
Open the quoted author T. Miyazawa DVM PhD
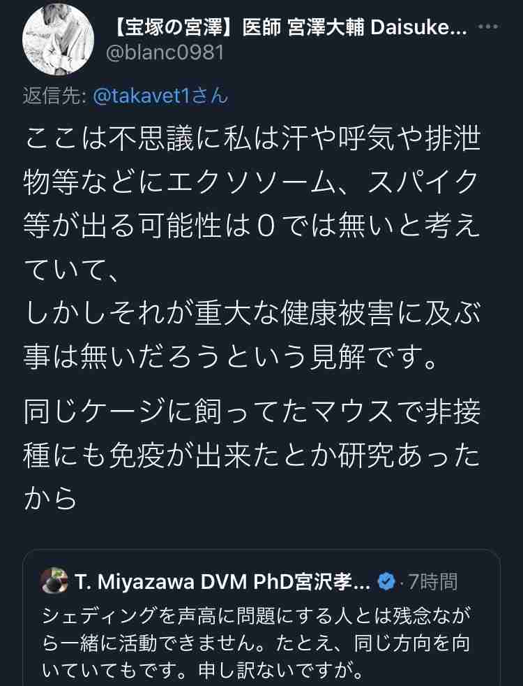coord(222,582)
